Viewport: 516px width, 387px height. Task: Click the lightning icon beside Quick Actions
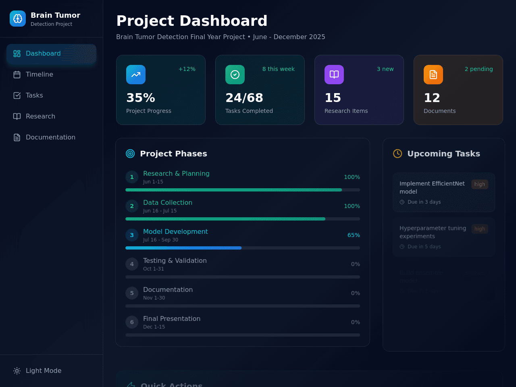131,385
